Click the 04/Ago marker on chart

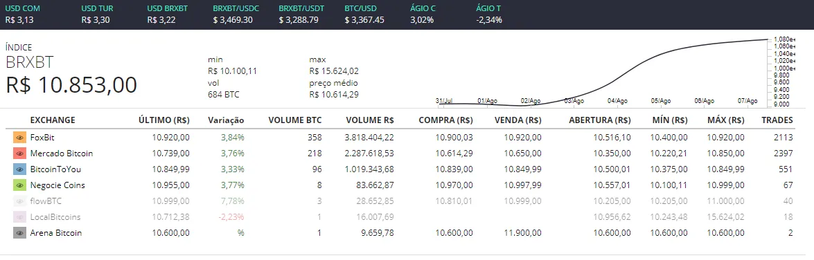(x=617, y=101)
